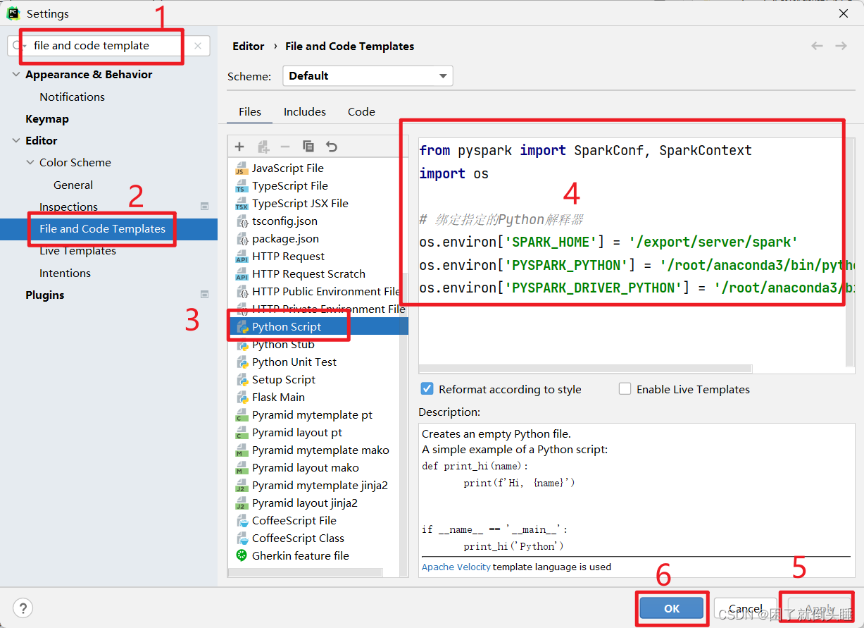
Task: Click the template list horizontal scrollbar
Action: [306, 572]
